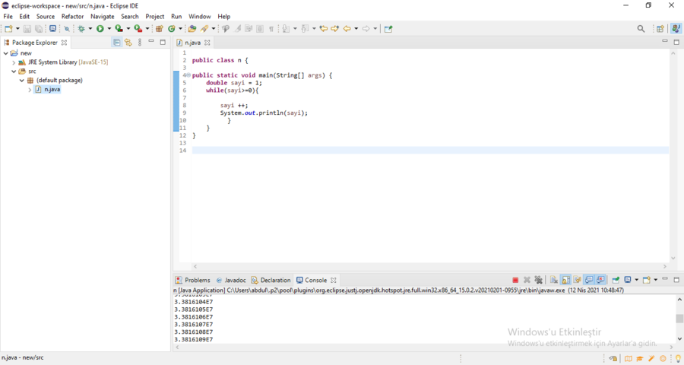Open the dropdown arrow next to Run button
Screen dimensions: 684x365
pyautogui.click(x=108, y=29)
